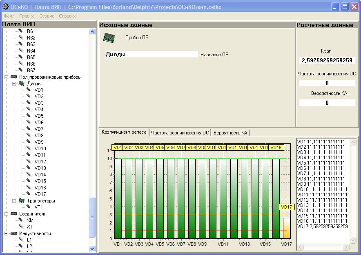Collapse the Транзисторы tree node
Screen dimensions: 361x255
[14, 201]
